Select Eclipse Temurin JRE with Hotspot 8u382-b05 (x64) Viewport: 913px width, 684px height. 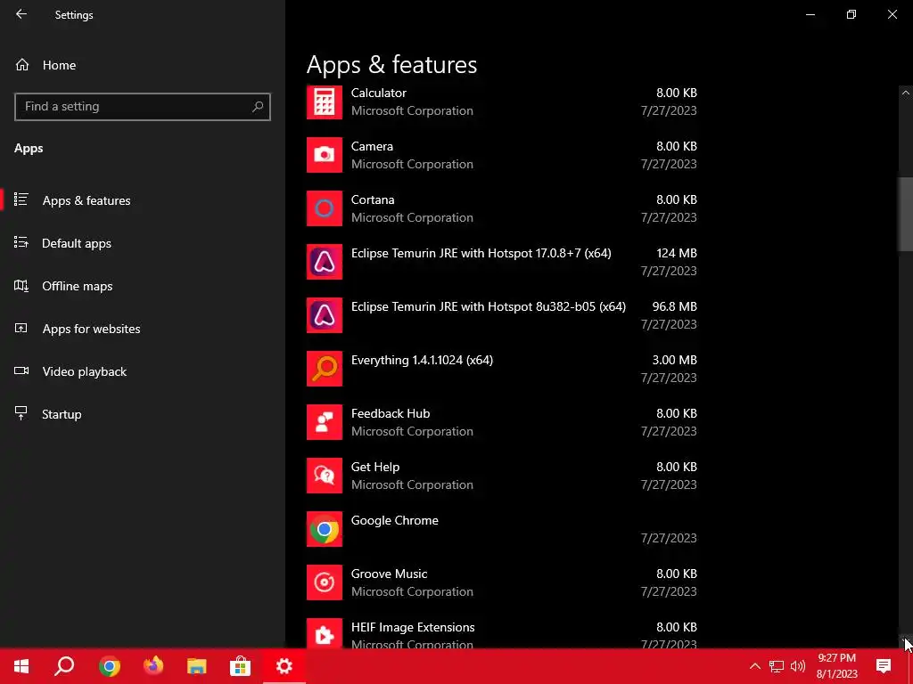pyautogui.click(x=489, y=306)
